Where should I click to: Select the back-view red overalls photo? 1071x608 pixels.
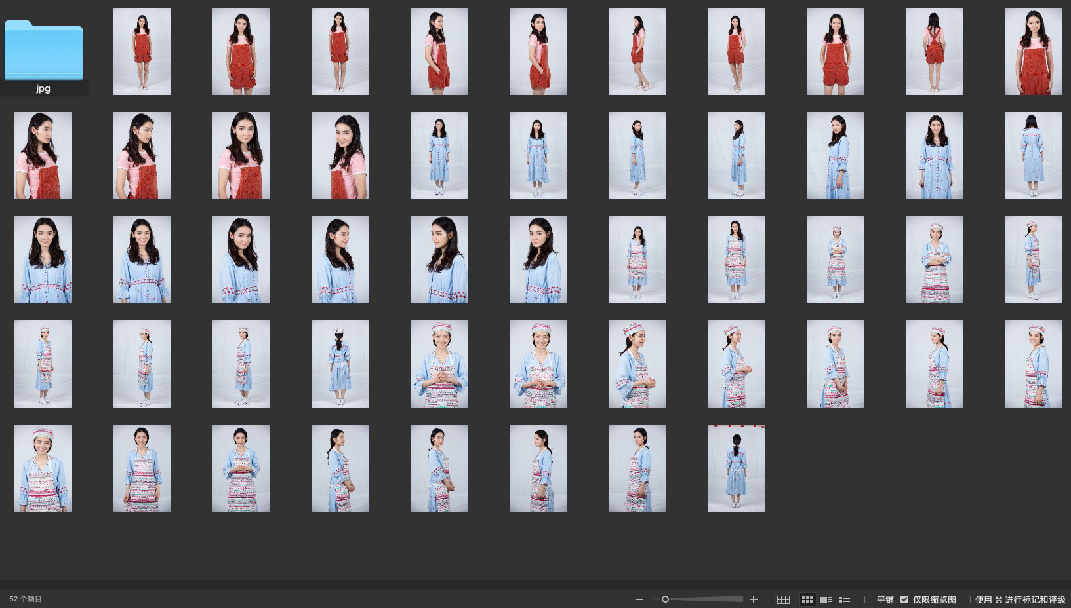(x=934, y=51)
